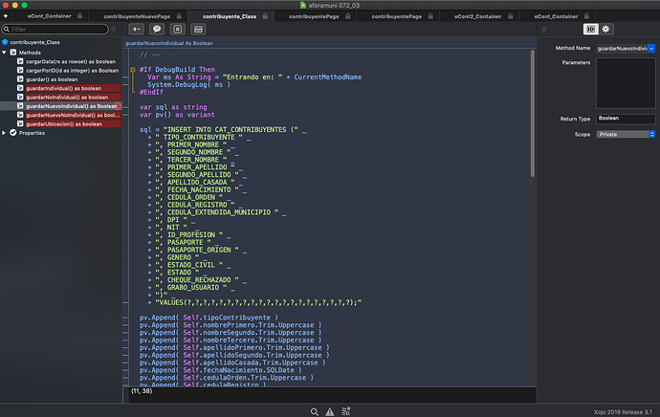The image size is (660, 417).
Task: Select the guardarNuevoNoIndividual() method
Action: [x=73, y=115]
